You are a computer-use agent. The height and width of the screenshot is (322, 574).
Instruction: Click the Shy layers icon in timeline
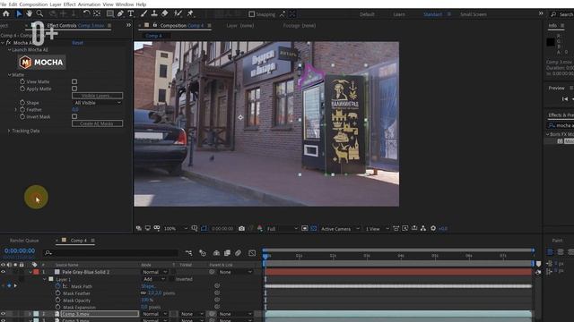click(216, 252)
